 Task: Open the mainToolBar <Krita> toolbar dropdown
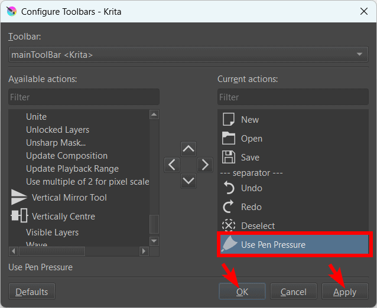pos(188,54)
